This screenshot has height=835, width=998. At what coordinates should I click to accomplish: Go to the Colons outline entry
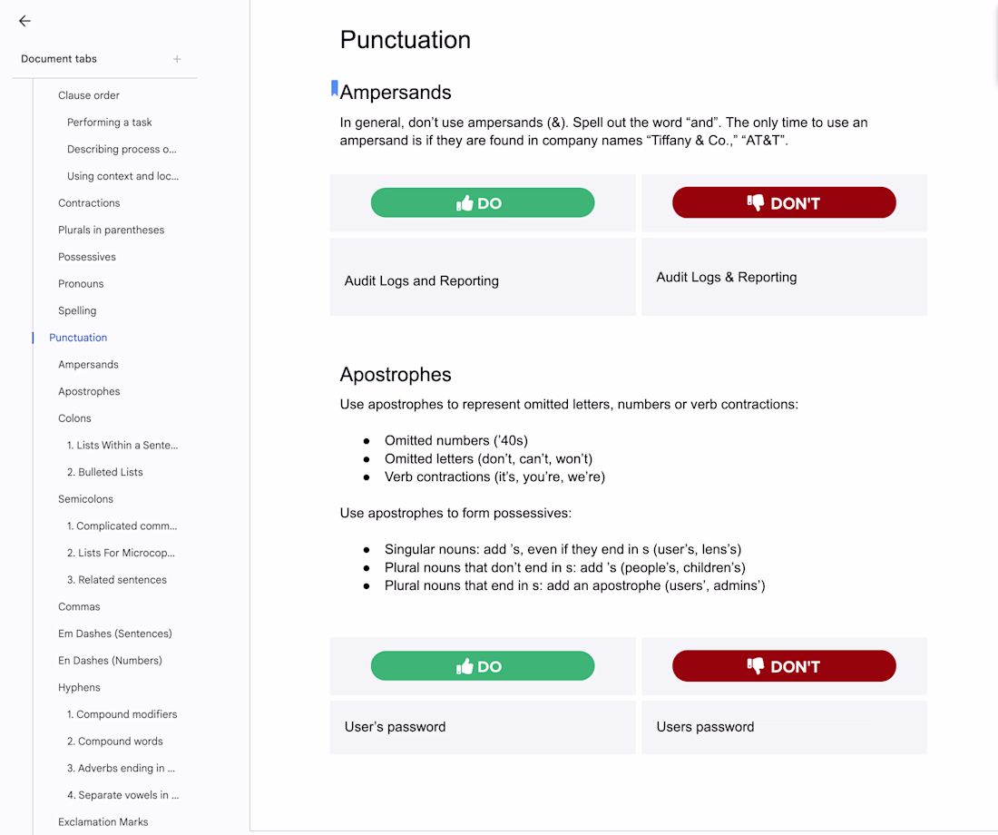(x=74, y=418)
